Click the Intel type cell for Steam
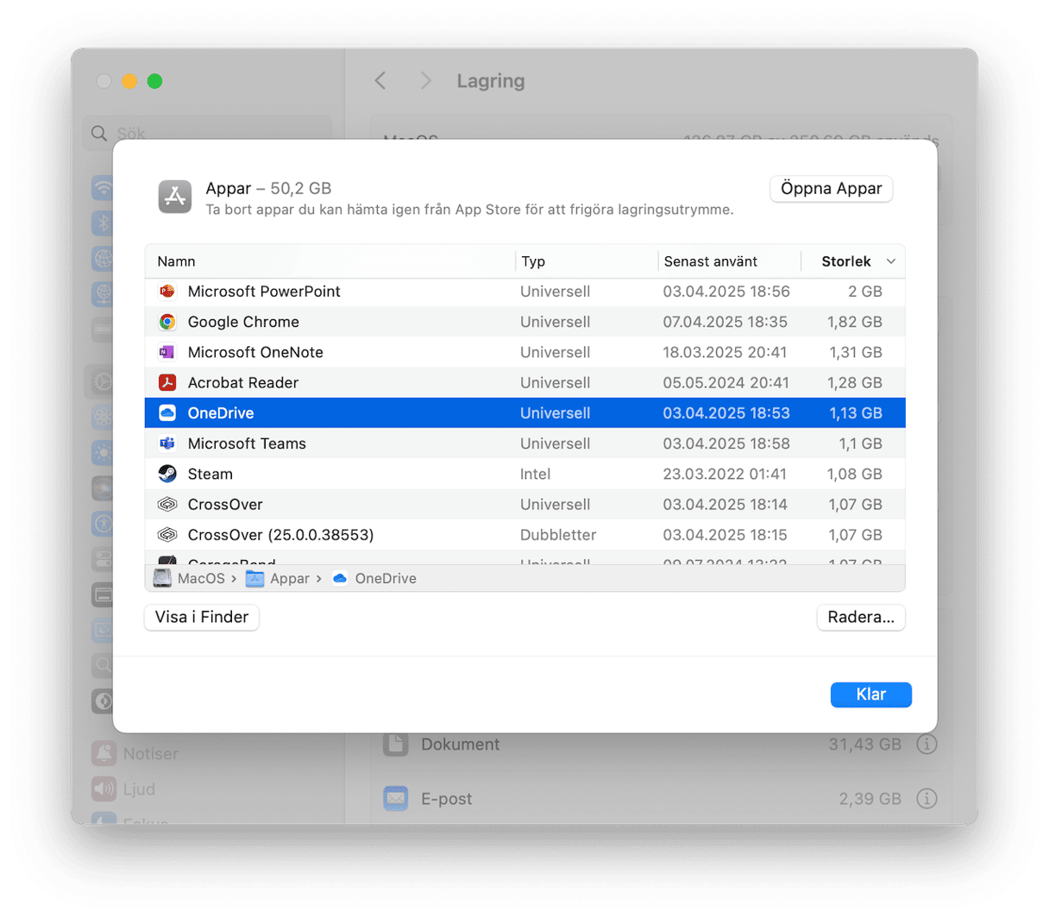This screenshot has width=1049, height=918. (x=535, y=474)
